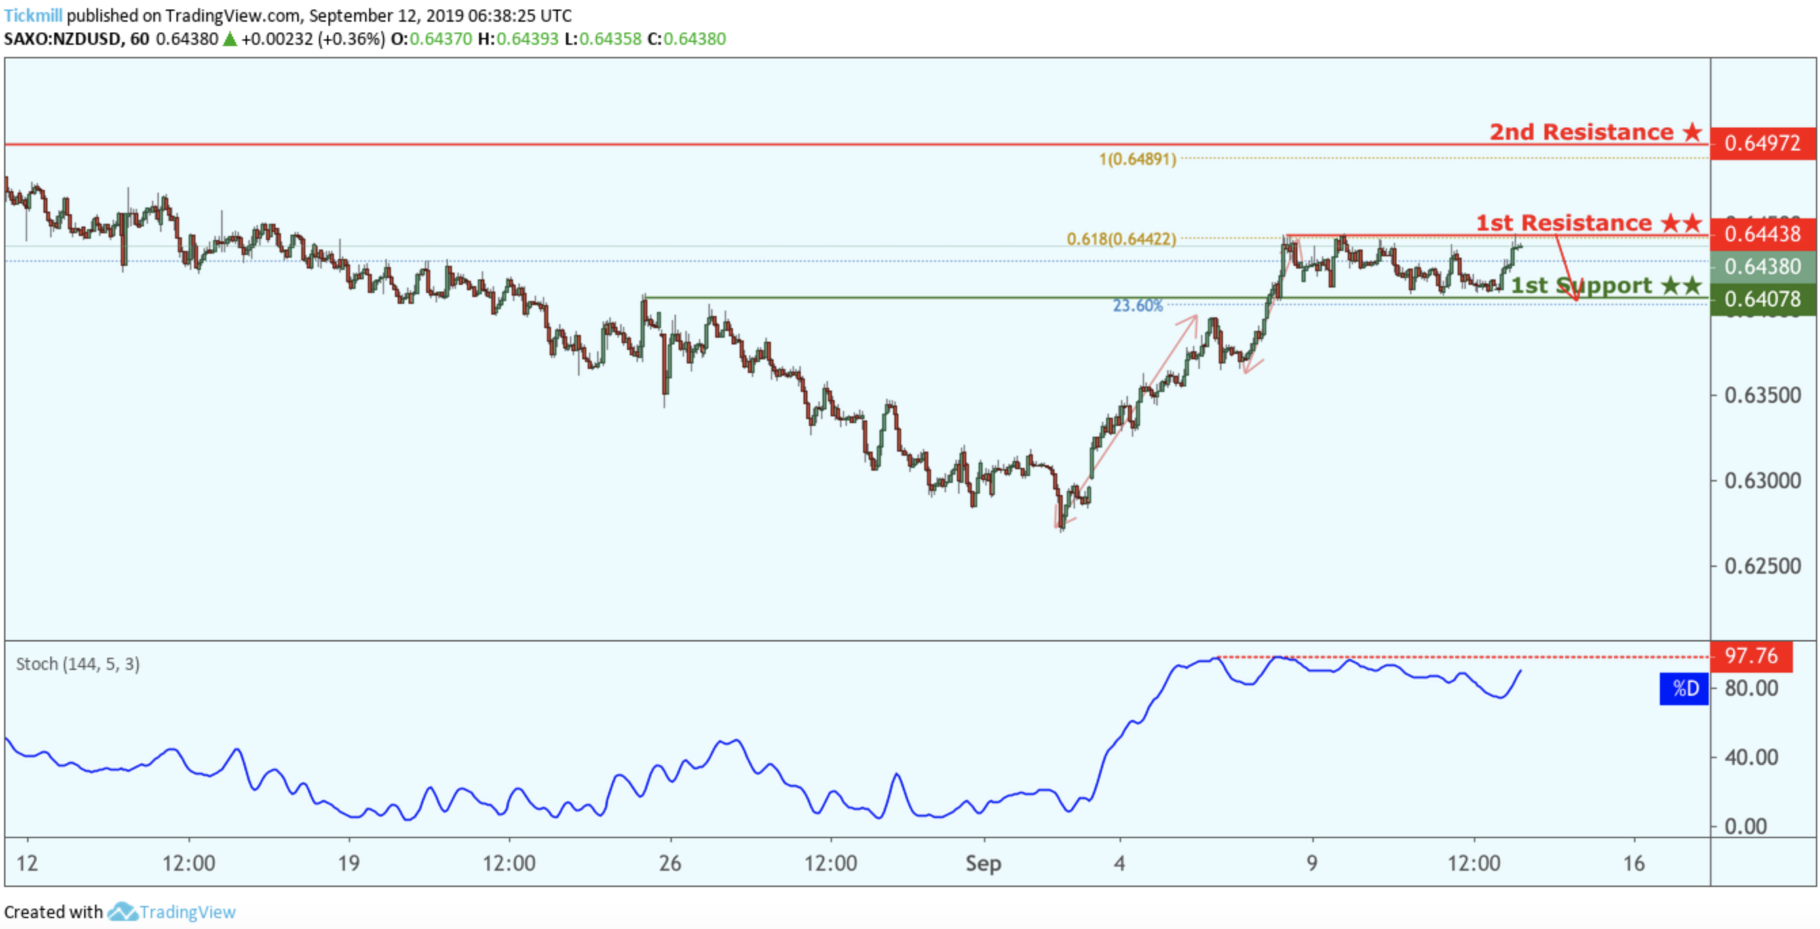
Task: Click the 40.00 stochastic axis label
Action: point(1751,757)
